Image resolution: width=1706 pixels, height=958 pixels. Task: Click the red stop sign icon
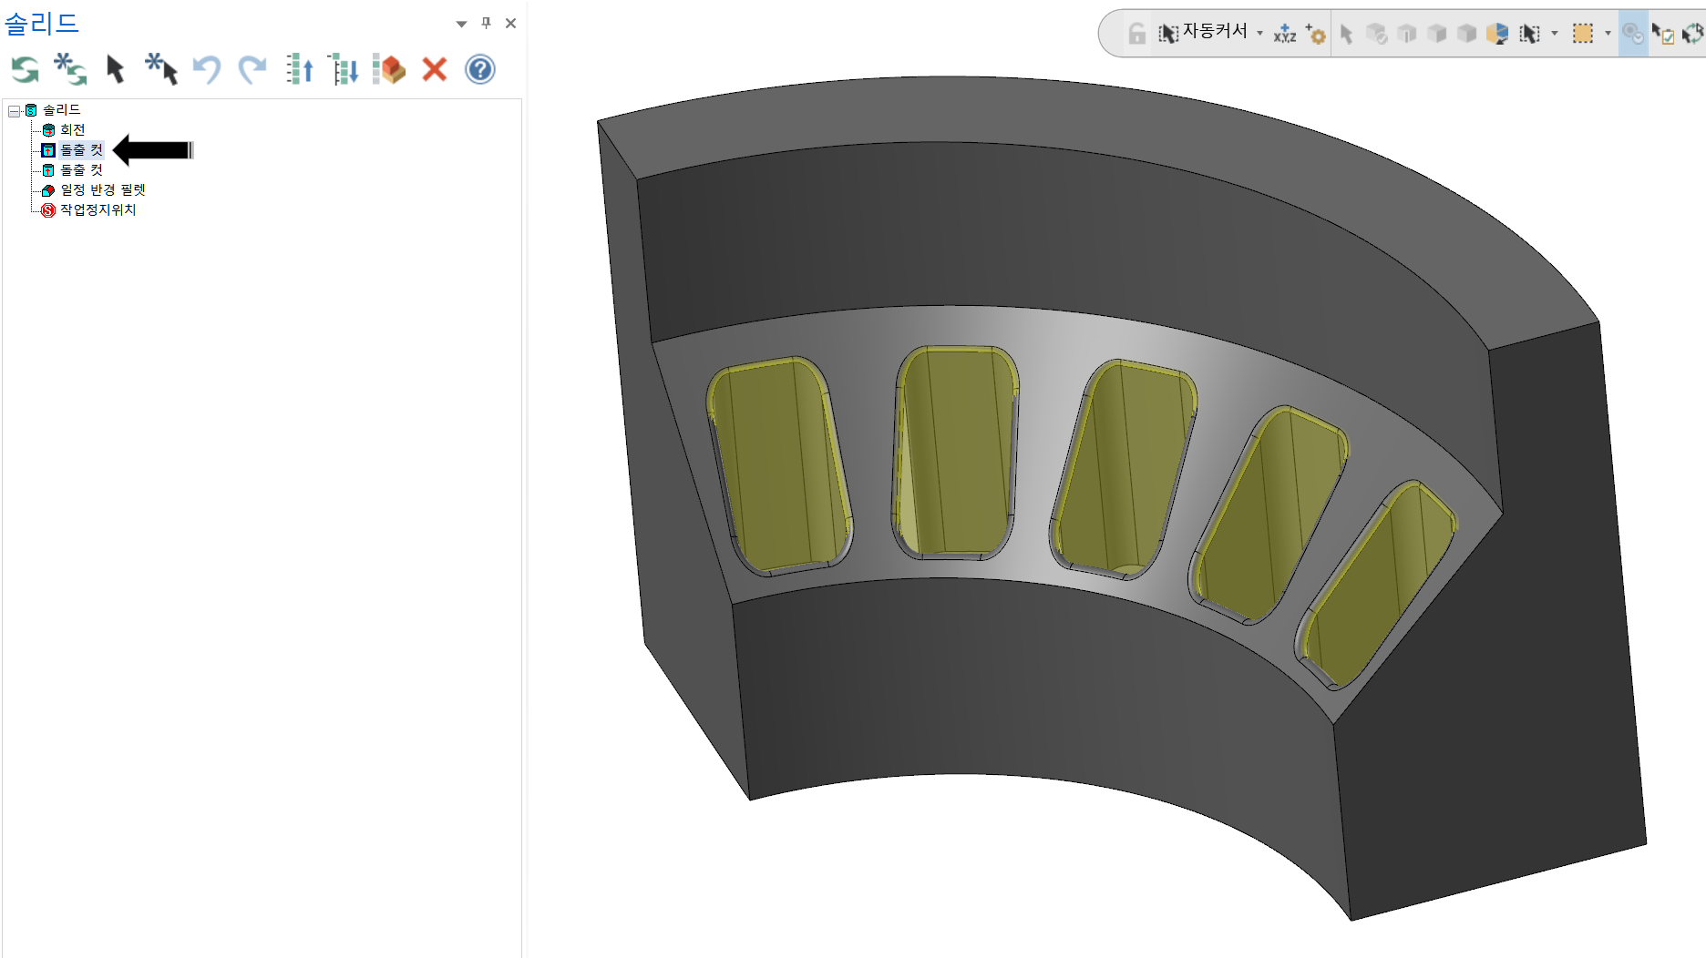48,210
